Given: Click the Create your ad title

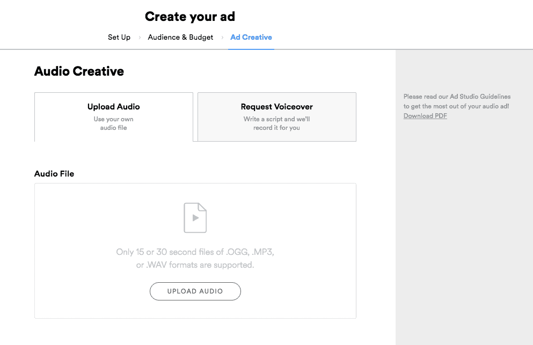Looking at the screenshot, I should coord(189,16).
